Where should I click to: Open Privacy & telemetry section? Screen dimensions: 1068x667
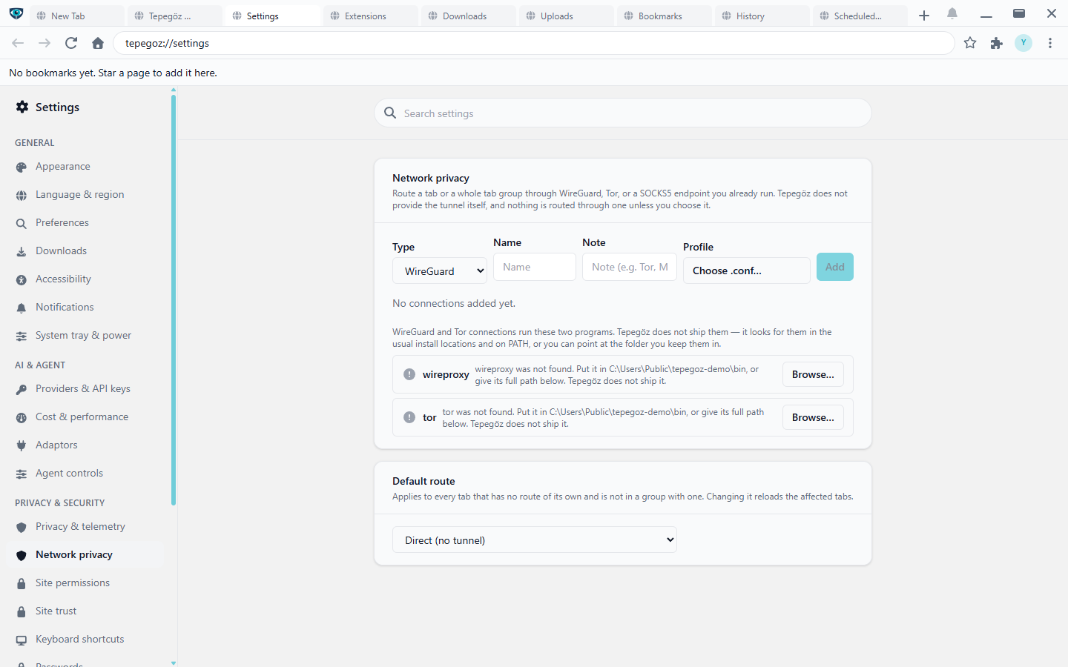[85, 527]
